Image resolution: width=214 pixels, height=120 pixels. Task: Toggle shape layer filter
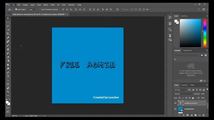200,90
